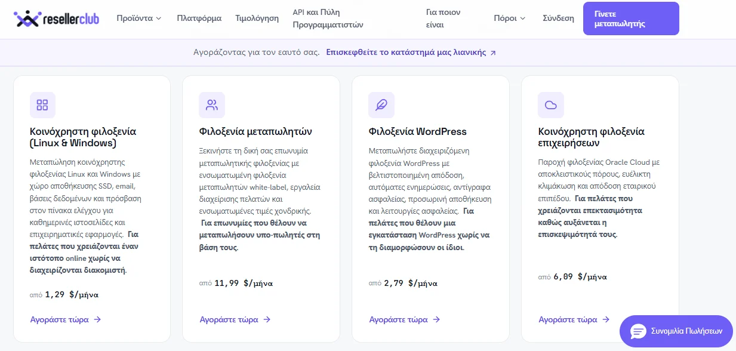Open the Τιμολόγηση menu item

(x=257, y=19)
